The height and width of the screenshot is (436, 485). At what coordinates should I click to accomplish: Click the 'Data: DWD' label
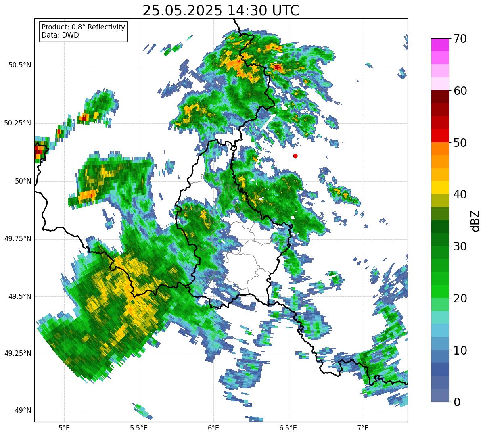click(x=60, y=35)
